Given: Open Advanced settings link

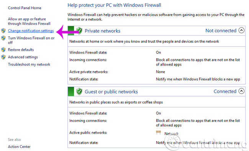Looking at the screenshot, I should coord(23,57).
